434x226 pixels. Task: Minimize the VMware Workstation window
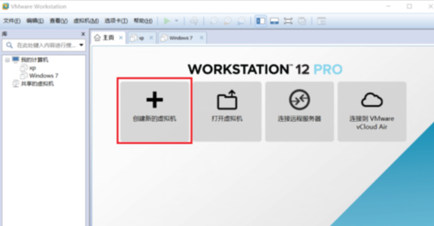pyautogui.click(x=388, y=7)
